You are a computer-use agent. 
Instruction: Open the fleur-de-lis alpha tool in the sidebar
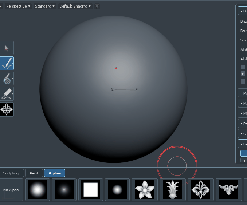point(7,109)
